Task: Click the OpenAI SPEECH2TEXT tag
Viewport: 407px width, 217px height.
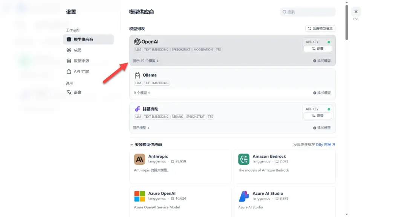Action: coord(181,50)
